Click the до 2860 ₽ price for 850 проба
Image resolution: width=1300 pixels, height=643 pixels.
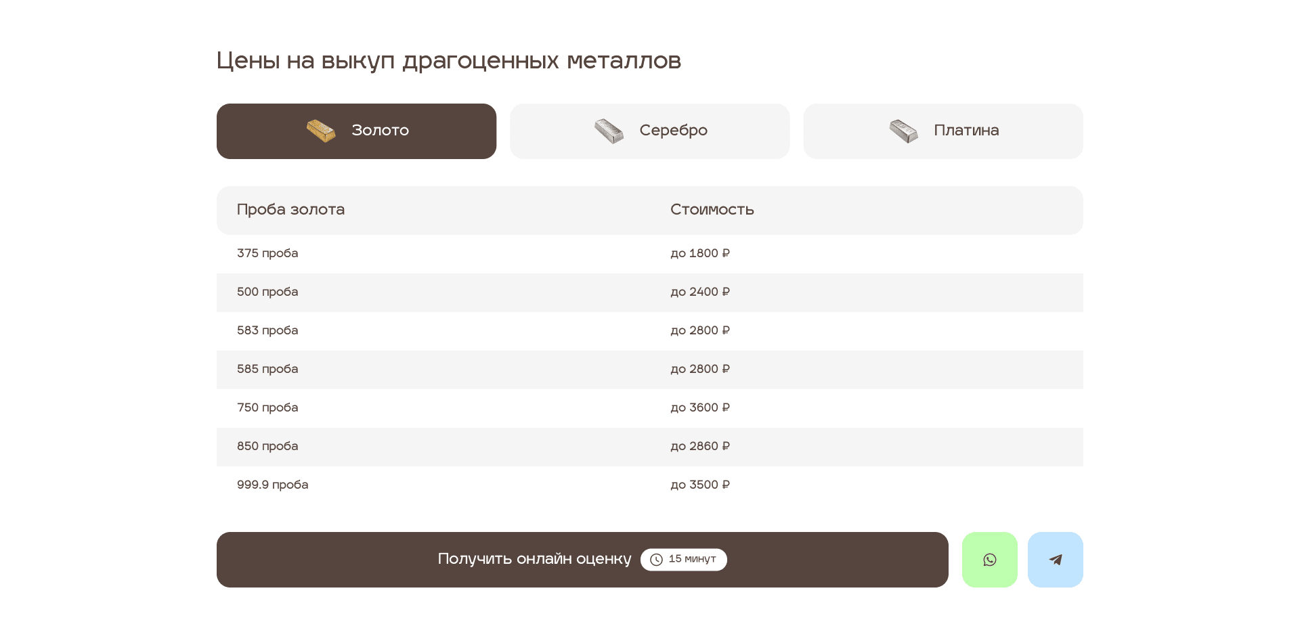[699, 446]
